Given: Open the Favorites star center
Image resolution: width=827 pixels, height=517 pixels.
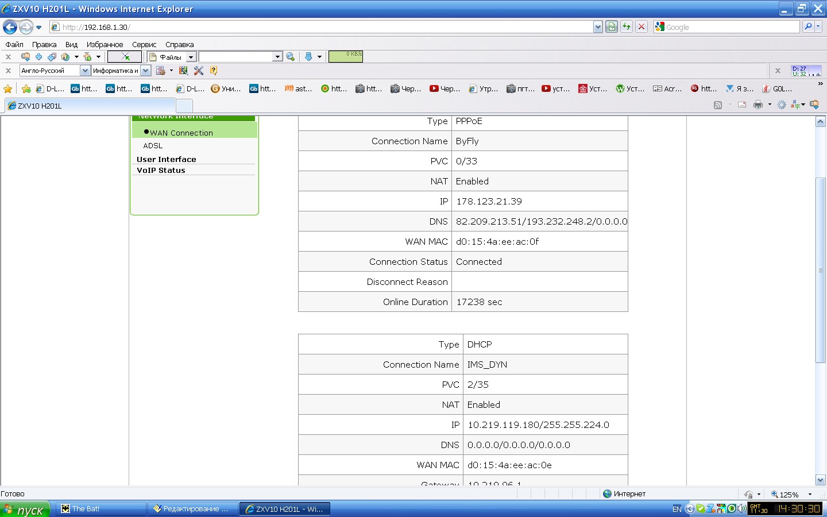Looking at the screenshot, I should point(7,88).
